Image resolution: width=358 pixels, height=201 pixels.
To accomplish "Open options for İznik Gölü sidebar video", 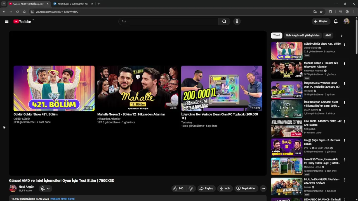I will point(345,102).
